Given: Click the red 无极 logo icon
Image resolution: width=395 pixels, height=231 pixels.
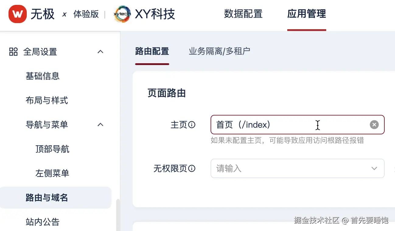Looking at the screenshot, I should click(x=17, y=14).
